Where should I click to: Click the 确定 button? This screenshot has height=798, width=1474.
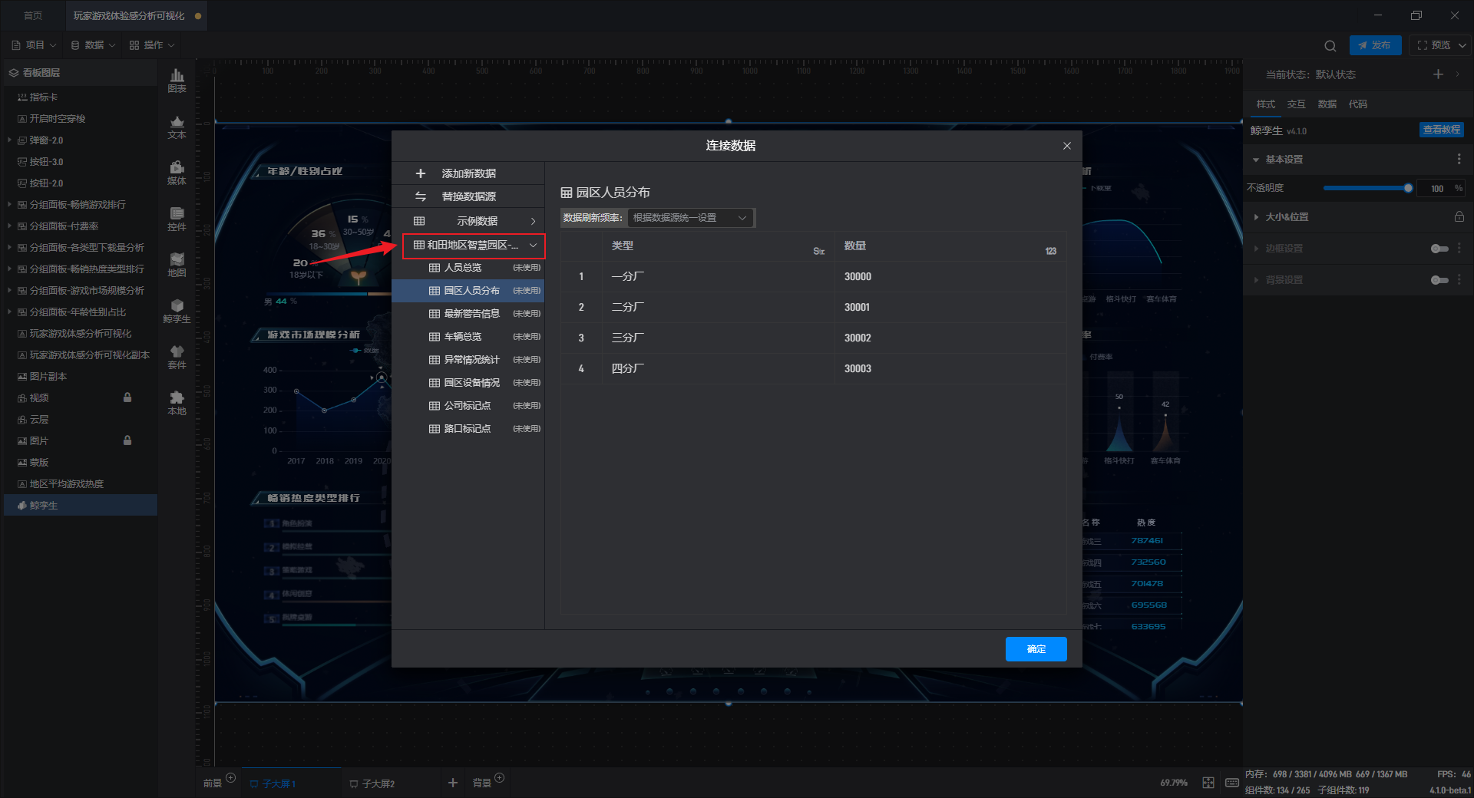click(x=1036, y=649)
